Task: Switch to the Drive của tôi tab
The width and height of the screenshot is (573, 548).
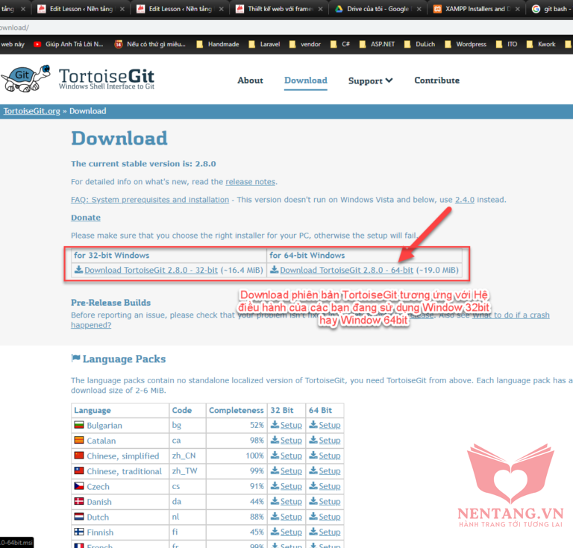Action: pyautogui.click(x=373, y=9)
